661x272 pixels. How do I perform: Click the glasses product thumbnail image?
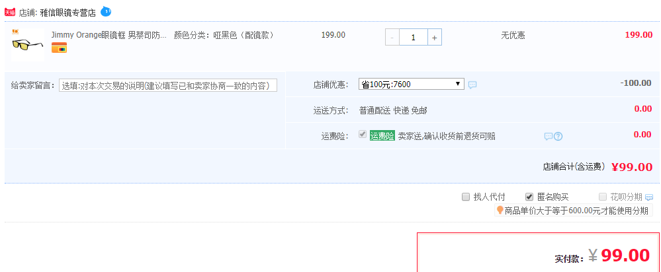click(x=27, y=44)
